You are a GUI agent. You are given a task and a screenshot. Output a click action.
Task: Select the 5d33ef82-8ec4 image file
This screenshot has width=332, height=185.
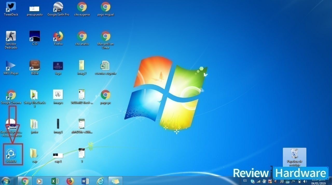tap(82, 97)
